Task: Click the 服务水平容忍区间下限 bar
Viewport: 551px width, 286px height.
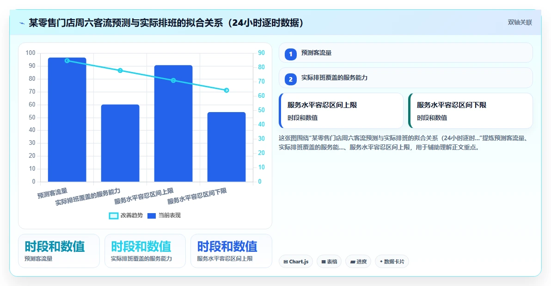Action: click(227, 147)
